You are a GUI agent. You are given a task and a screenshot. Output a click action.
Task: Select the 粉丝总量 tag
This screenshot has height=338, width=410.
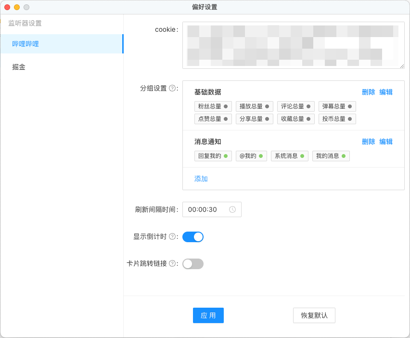pos(213,106)
